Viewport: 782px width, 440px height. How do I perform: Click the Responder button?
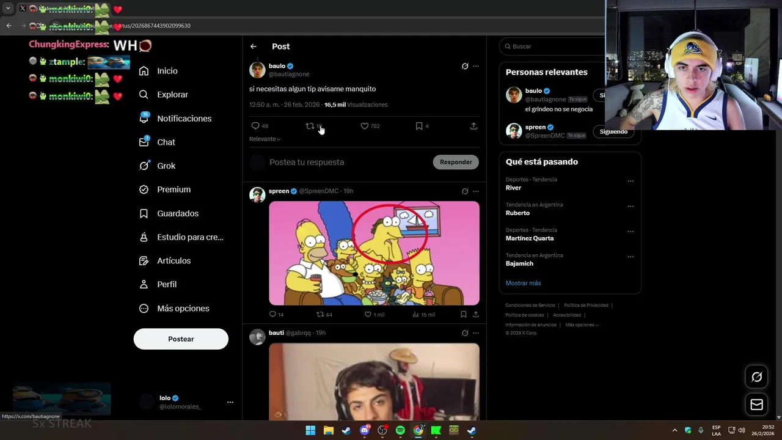point(456,162)
